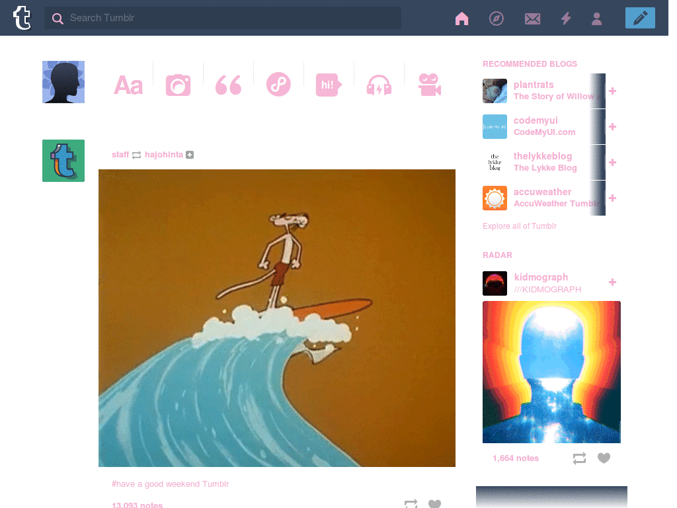Follow kidmograph with its plus button
Image resolution: width=677 pixels, height=508 pixels.
[x=612, y=282]
